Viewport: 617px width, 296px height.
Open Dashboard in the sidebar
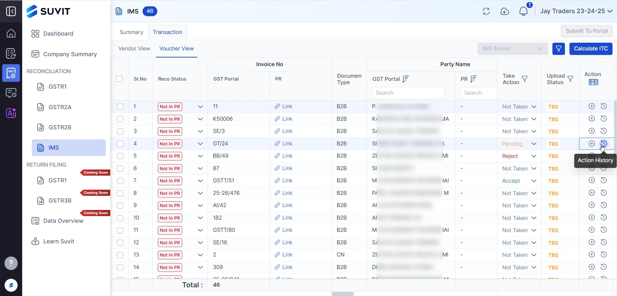pos(52,34)
